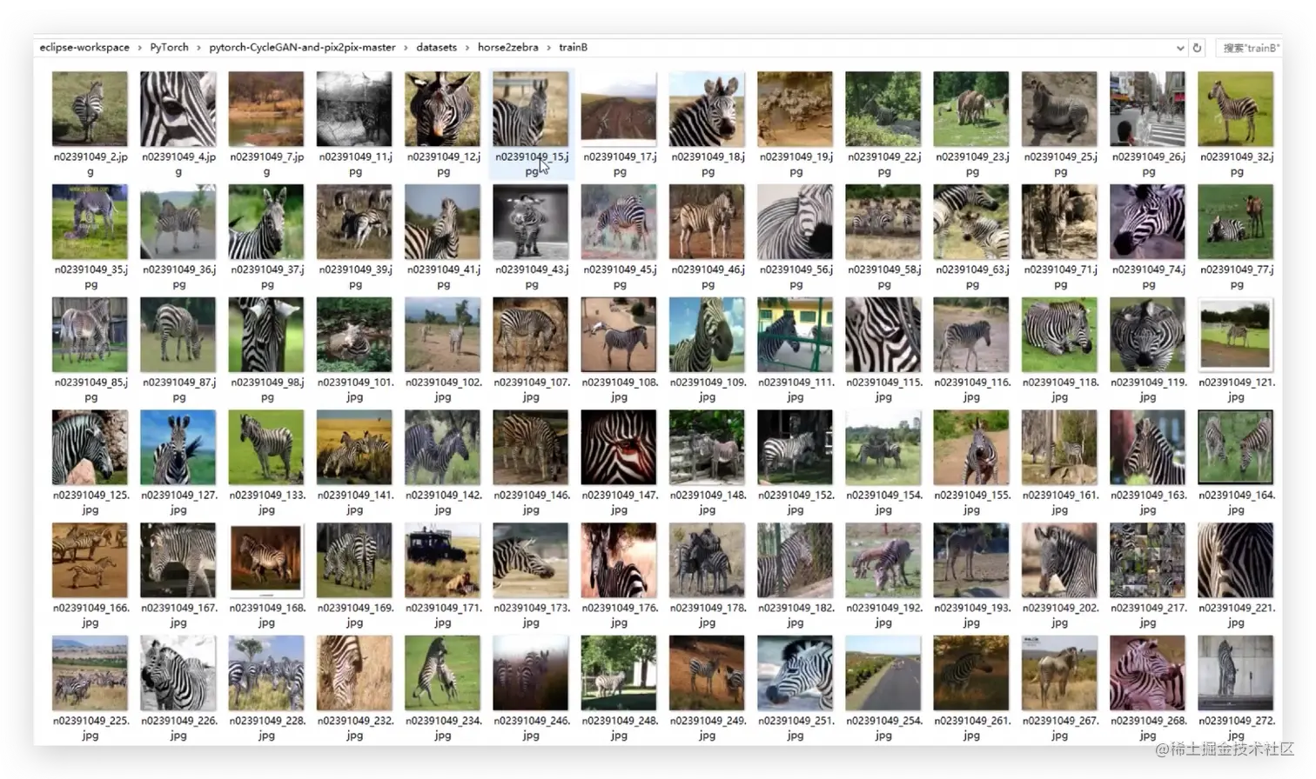Select thumbnail n02391049_26.jpg
Screen dimensions: 1316x779
point(1148,109)
